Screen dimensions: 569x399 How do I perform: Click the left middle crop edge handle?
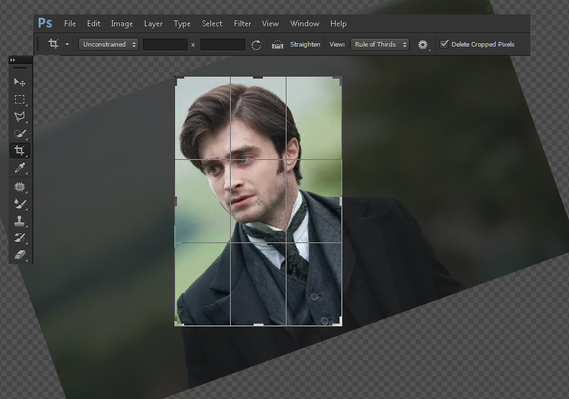coord(176,201)
